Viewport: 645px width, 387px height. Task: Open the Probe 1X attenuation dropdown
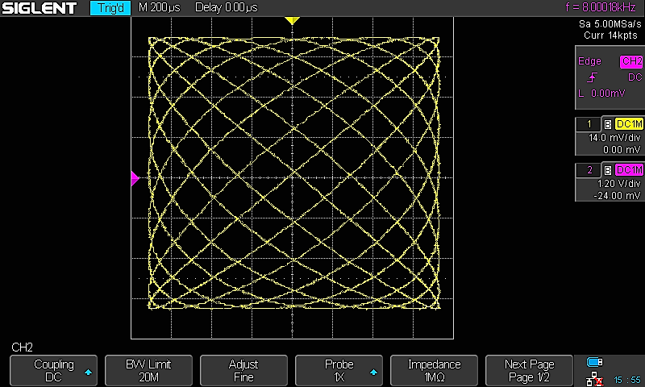pos(339,371)
